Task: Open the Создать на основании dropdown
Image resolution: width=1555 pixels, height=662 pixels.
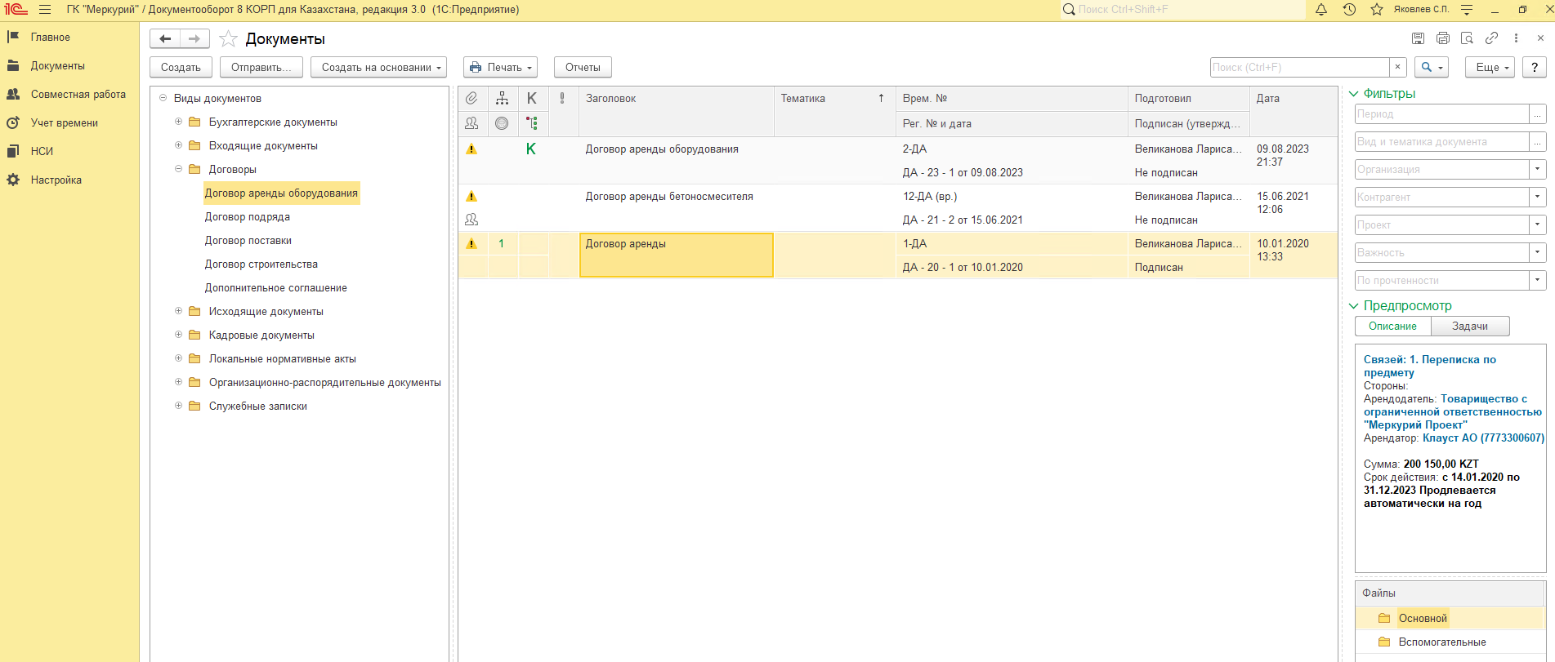Action: pos(378,68)
